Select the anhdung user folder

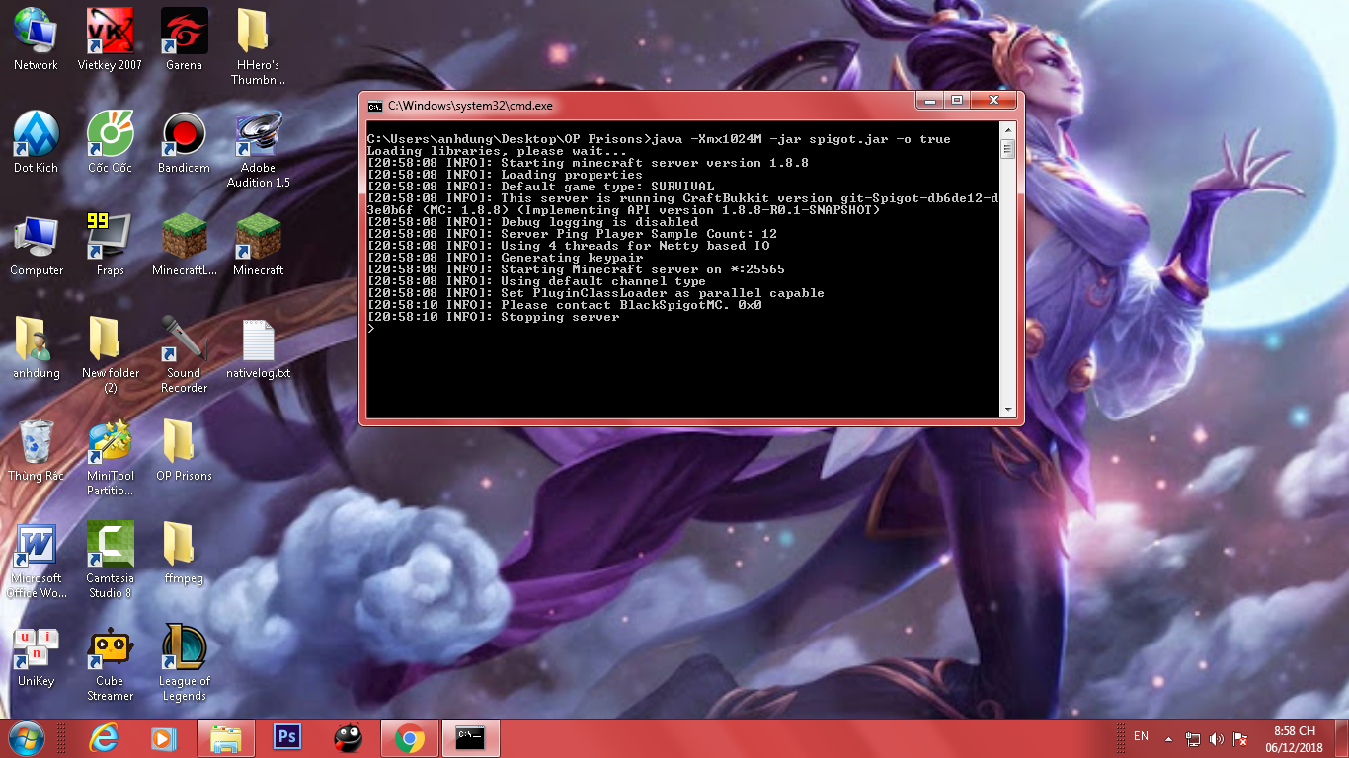point(36,347)
